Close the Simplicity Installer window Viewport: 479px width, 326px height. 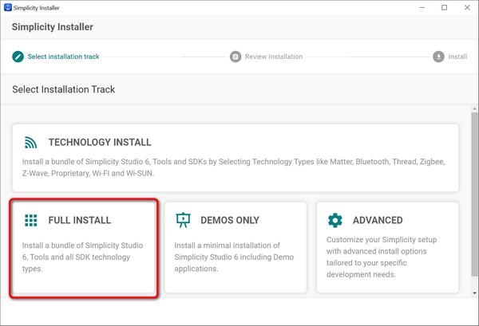coord(467,8)
